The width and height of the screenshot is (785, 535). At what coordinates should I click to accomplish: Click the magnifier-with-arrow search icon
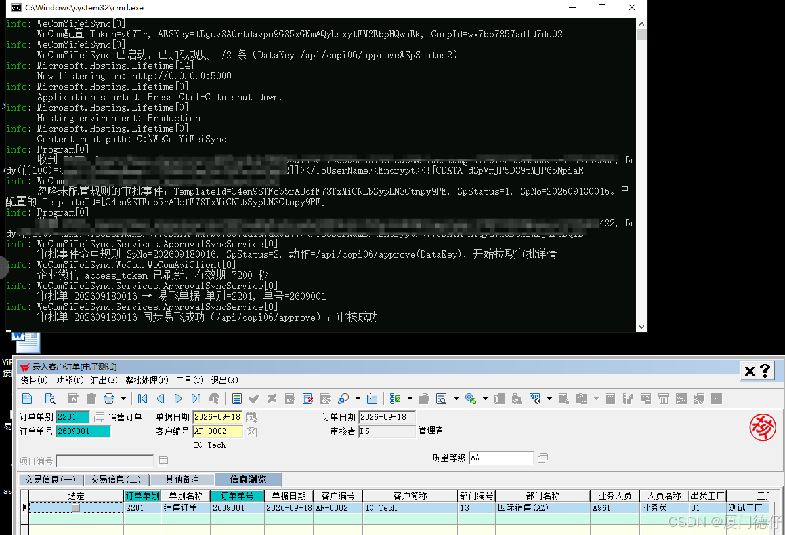[x=343, y=399]
